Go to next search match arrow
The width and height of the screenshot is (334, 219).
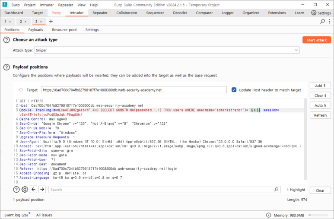coord(42,189)
